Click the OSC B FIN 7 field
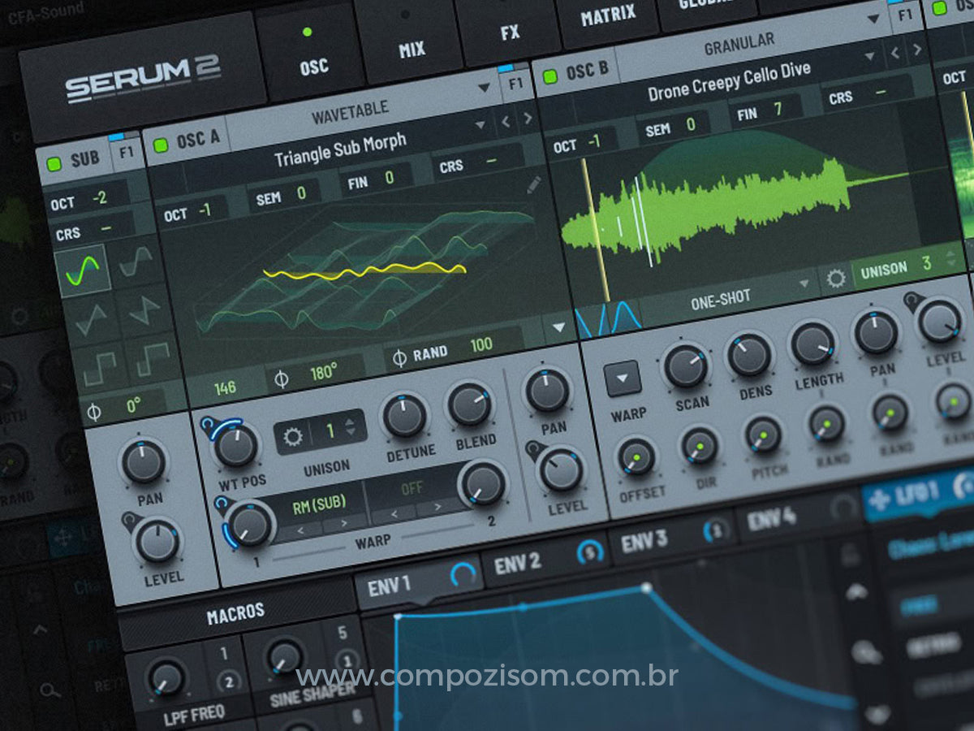 (766, 110)
